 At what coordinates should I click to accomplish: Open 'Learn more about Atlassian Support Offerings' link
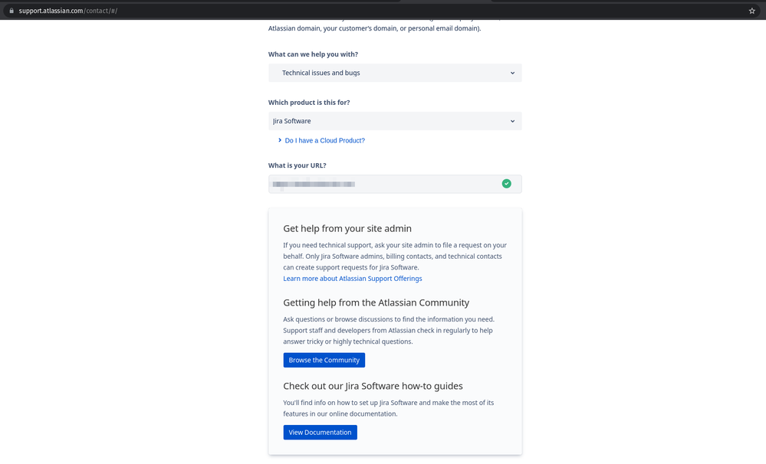click(x=352, y=279)
